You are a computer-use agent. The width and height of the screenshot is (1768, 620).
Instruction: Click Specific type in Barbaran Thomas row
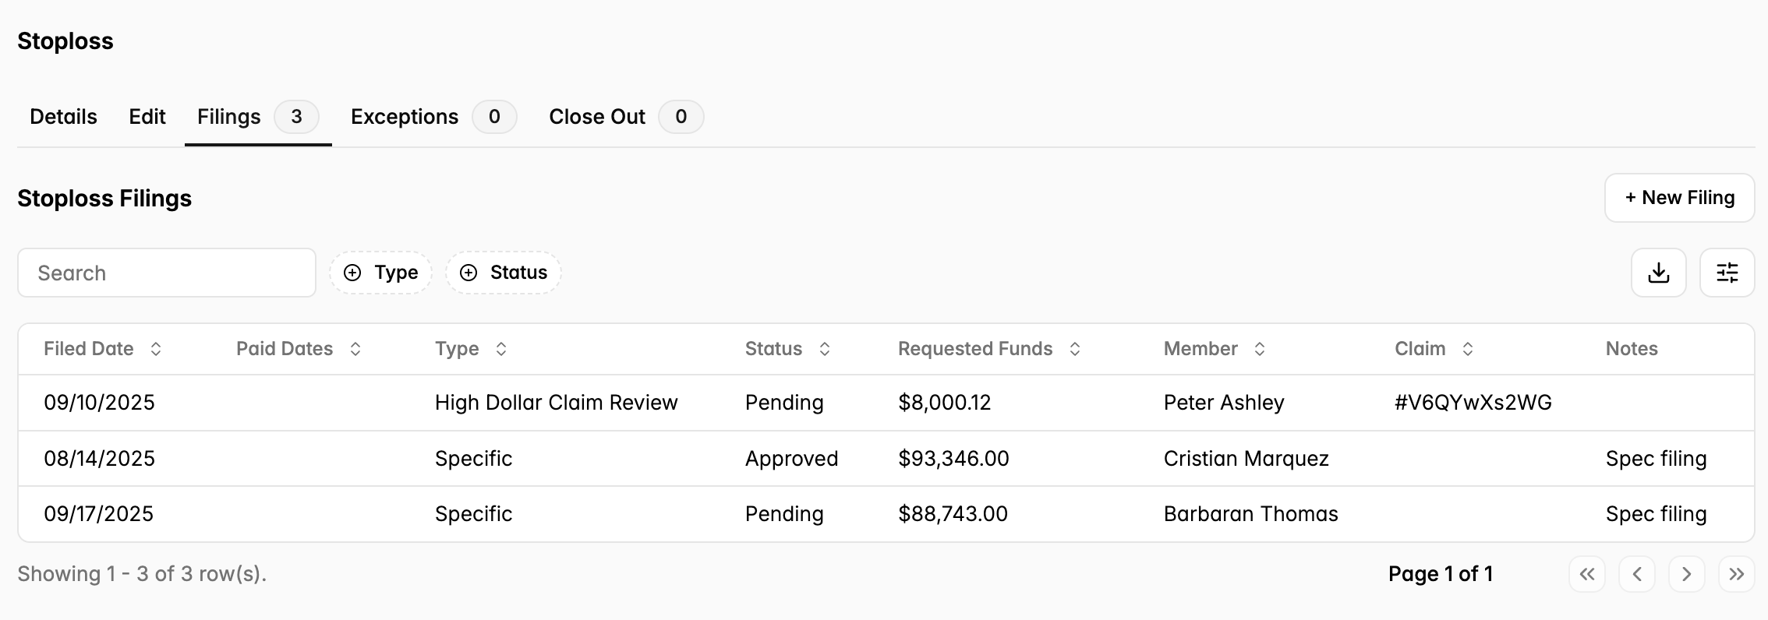(x=474, y=514)
